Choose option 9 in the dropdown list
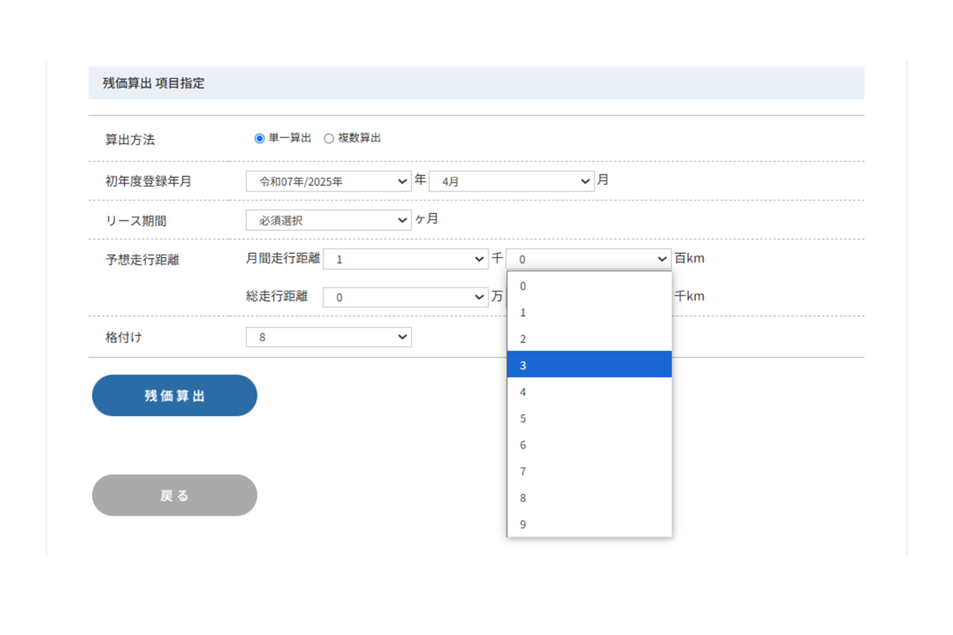The image size is (953, 635). point(589,524)
